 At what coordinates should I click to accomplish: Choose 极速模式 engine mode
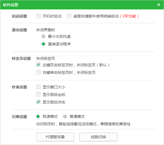pos(38,117)
